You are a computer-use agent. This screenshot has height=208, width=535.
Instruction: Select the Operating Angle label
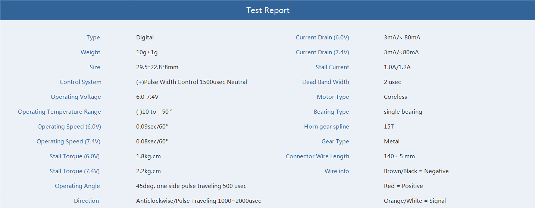tap(77, 186)
